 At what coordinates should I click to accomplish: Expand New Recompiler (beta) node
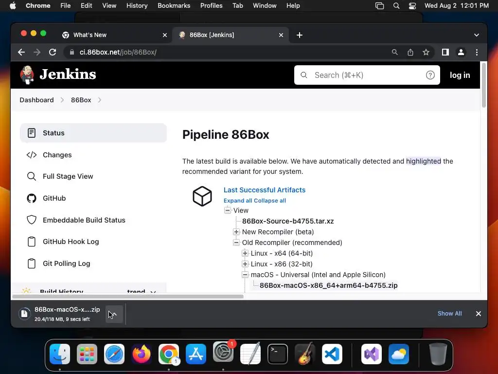[x=236, y=232]
